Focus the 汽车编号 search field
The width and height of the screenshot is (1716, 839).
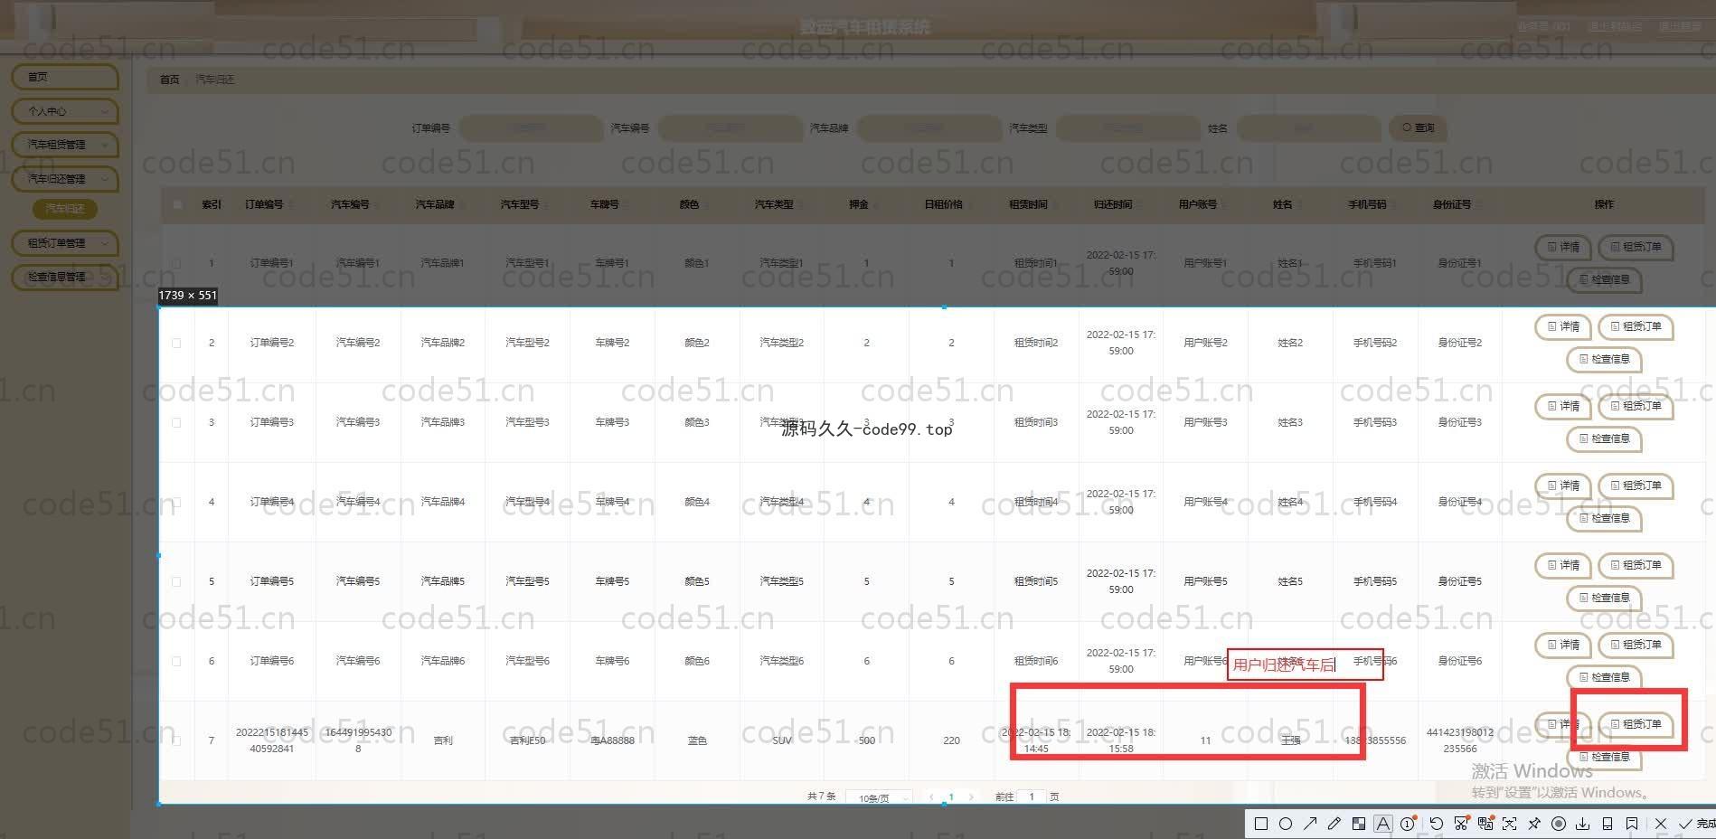coord(729,128)
